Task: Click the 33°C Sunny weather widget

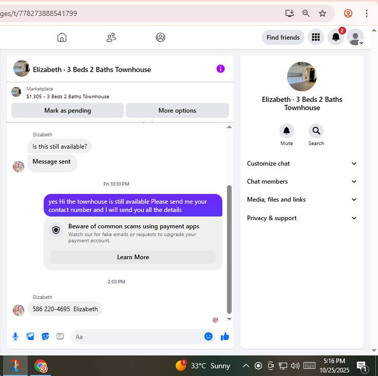Action: (202, 366)
